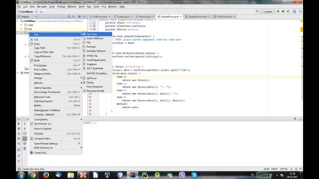319x179 pixels.
Task: Click Delete... in the context menu
Action: pos(56,105)
